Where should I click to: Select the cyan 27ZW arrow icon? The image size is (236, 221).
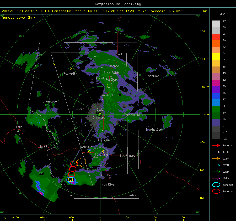click(x=216, y=165)
